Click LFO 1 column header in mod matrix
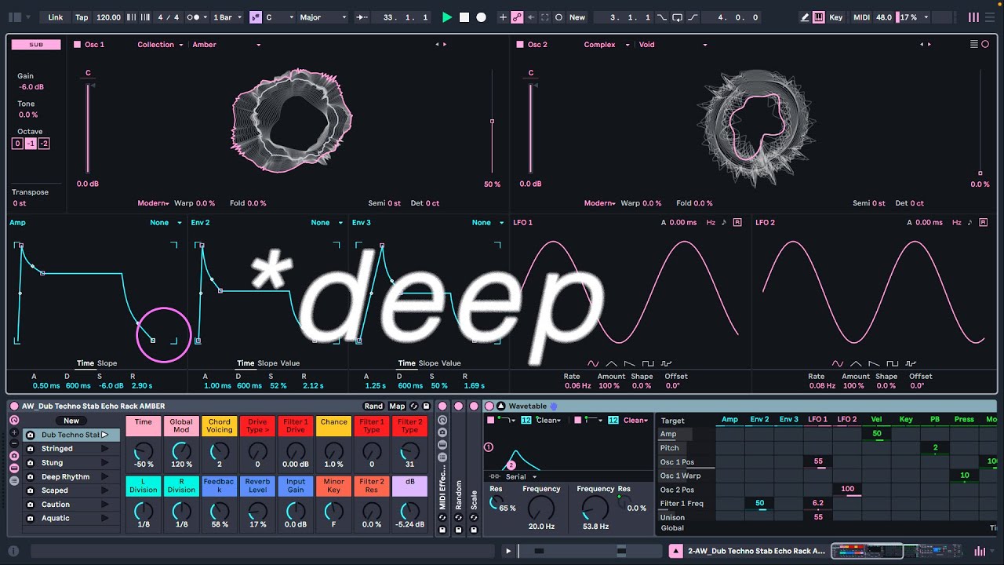 (818, 420)
